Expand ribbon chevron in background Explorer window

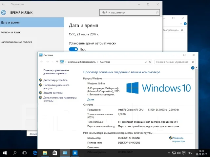[180, 24]
